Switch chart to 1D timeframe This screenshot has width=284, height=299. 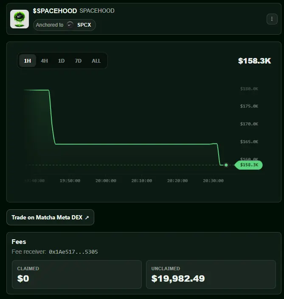pos(61,61)
